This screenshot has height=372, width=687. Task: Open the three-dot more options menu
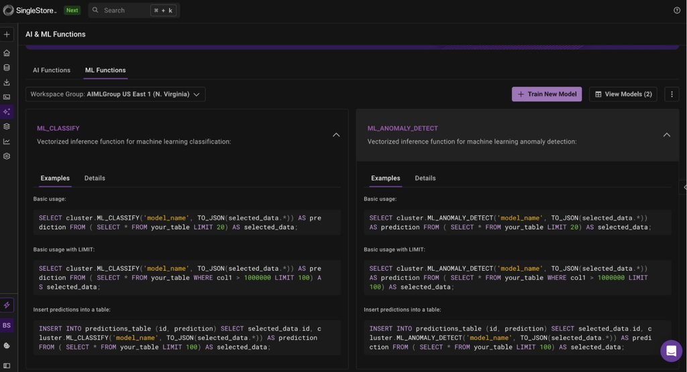pos(672,95)
